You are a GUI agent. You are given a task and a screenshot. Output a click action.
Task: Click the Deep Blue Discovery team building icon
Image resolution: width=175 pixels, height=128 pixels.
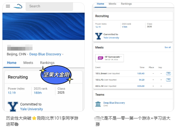click(x=98, y=104)
